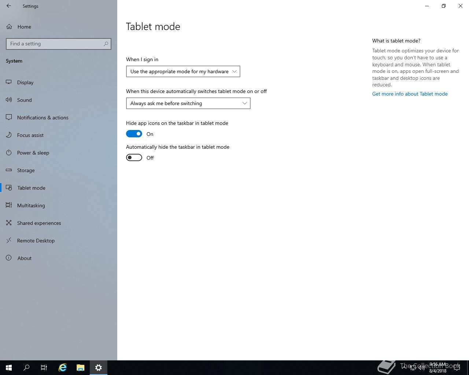Select the Storage drive icon
Screen dimensions: 469x375
pos(9,170)
